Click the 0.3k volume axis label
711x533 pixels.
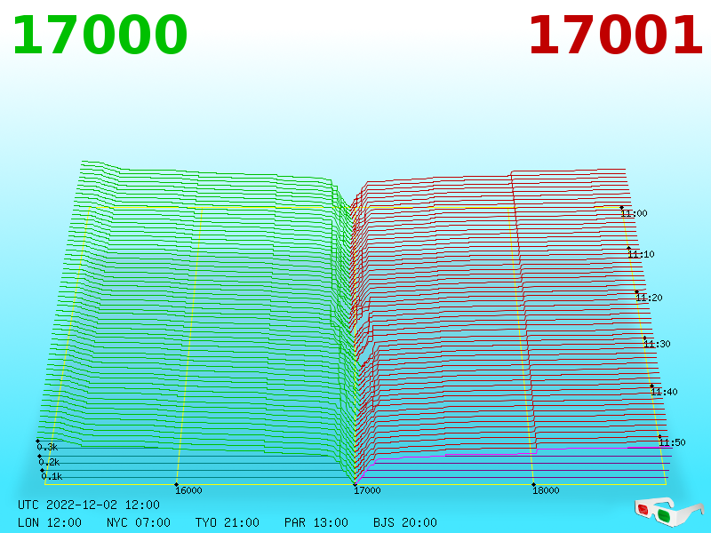(x=47, y=448)
